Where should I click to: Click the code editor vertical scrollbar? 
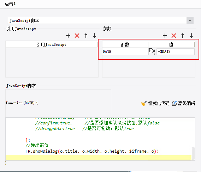pos(193,153)
